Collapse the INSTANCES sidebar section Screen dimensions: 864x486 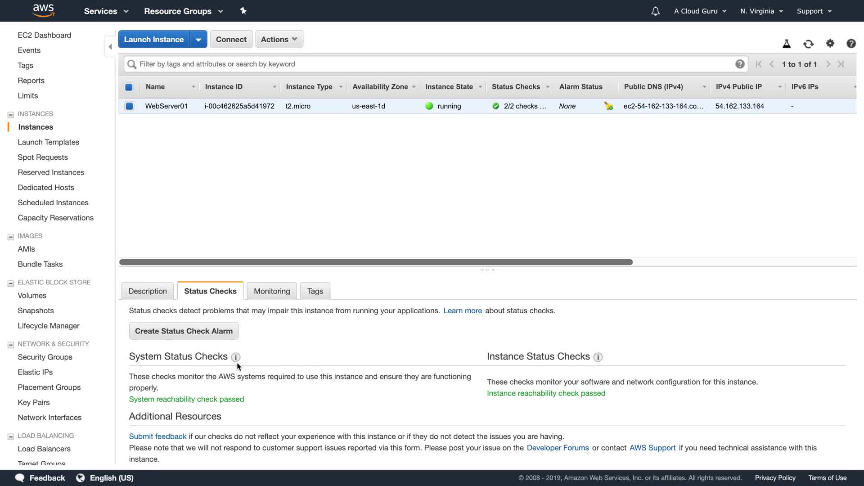click(11, 114)
